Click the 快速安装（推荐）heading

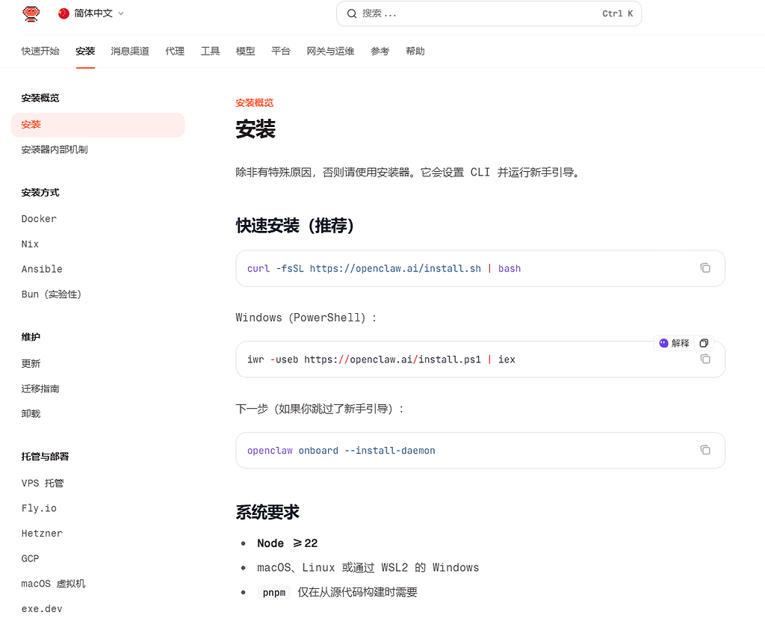pos(295,226)
